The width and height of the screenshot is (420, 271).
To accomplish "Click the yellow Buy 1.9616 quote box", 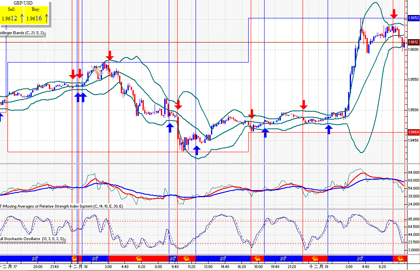I will tap(36, 15).
